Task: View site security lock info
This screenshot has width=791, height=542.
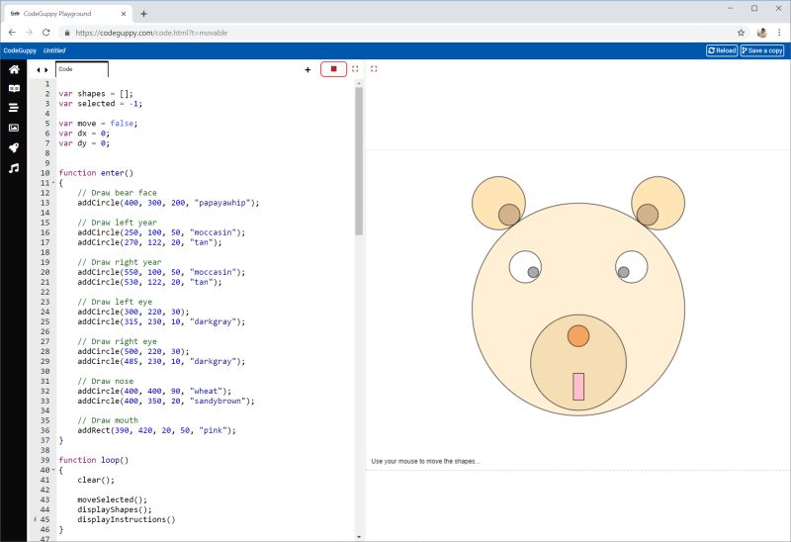Action: (x=67, y=33)
